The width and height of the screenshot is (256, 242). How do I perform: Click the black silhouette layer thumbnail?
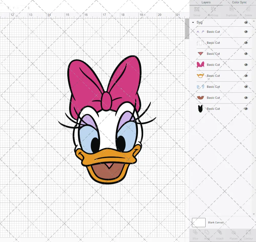(200, 109)
